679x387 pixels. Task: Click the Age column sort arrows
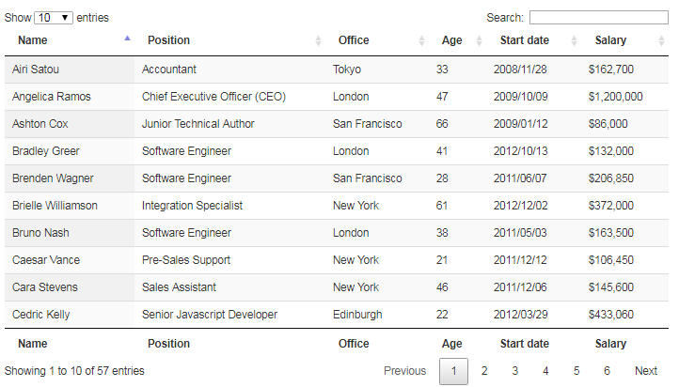click(x=479, y=40)
